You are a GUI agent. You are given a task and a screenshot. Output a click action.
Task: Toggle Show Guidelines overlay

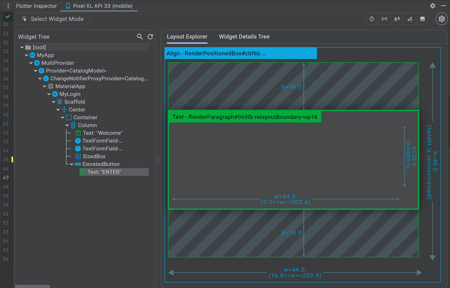pyautogui.click(x=384, y=19)
